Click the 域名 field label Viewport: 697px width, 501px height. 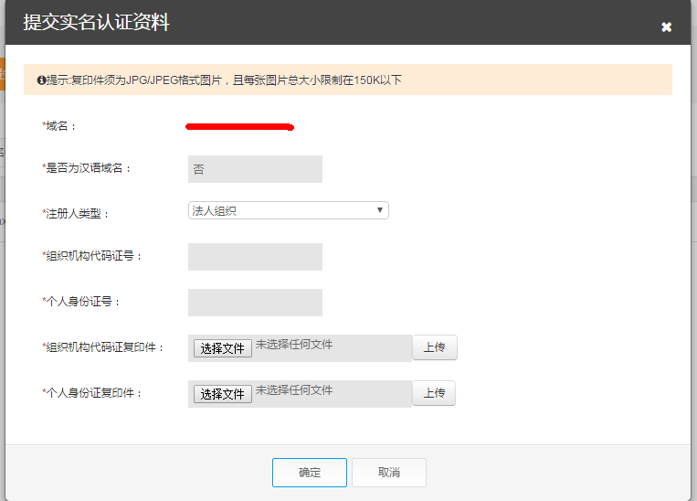pyautogui.click(x=59, y=126)
